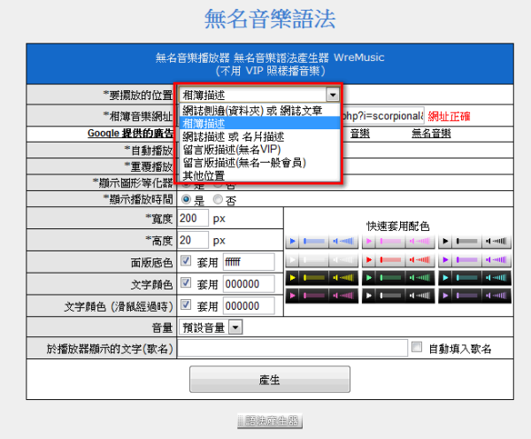
Task: Open the 音樂 ad link
Action: (359, 134)
